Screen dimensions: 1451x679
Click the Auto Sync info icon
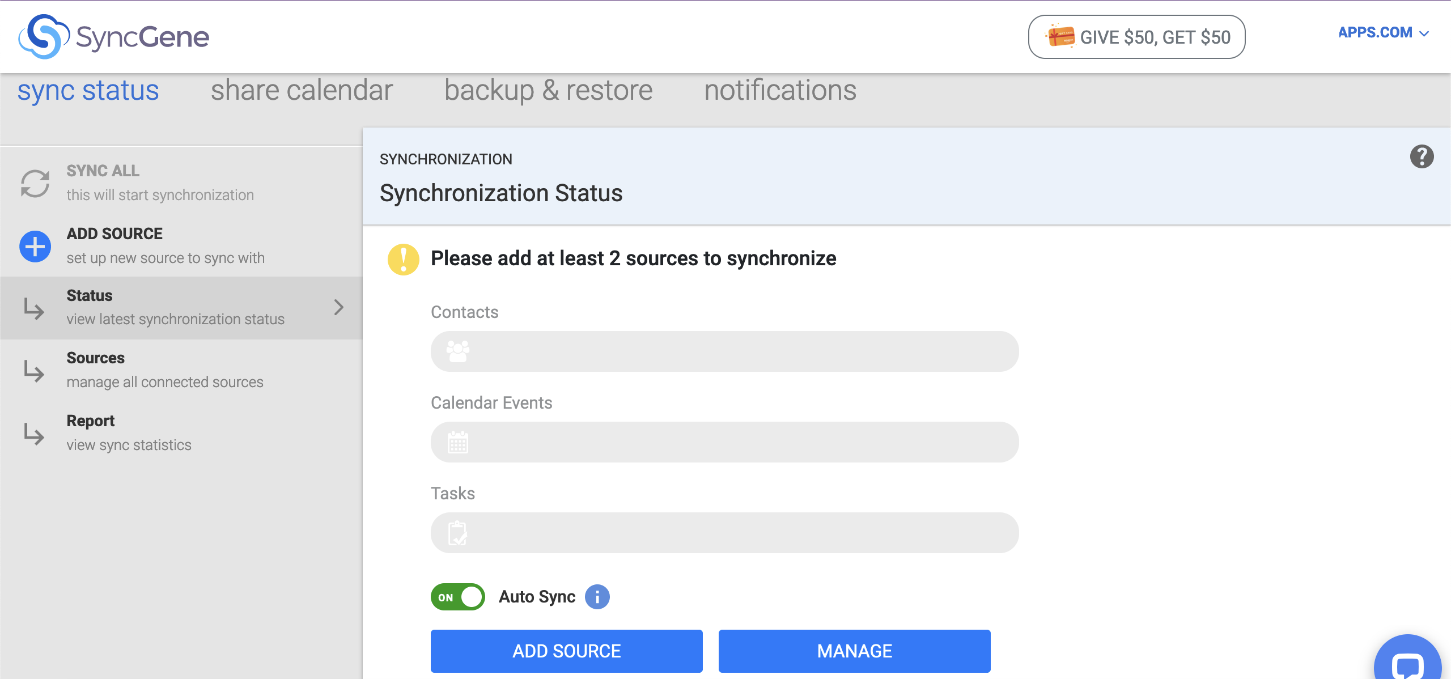click(597, 596)
